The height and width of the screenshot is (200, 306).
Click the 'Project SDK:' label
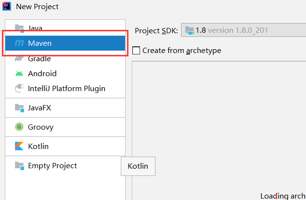point(156,31)
